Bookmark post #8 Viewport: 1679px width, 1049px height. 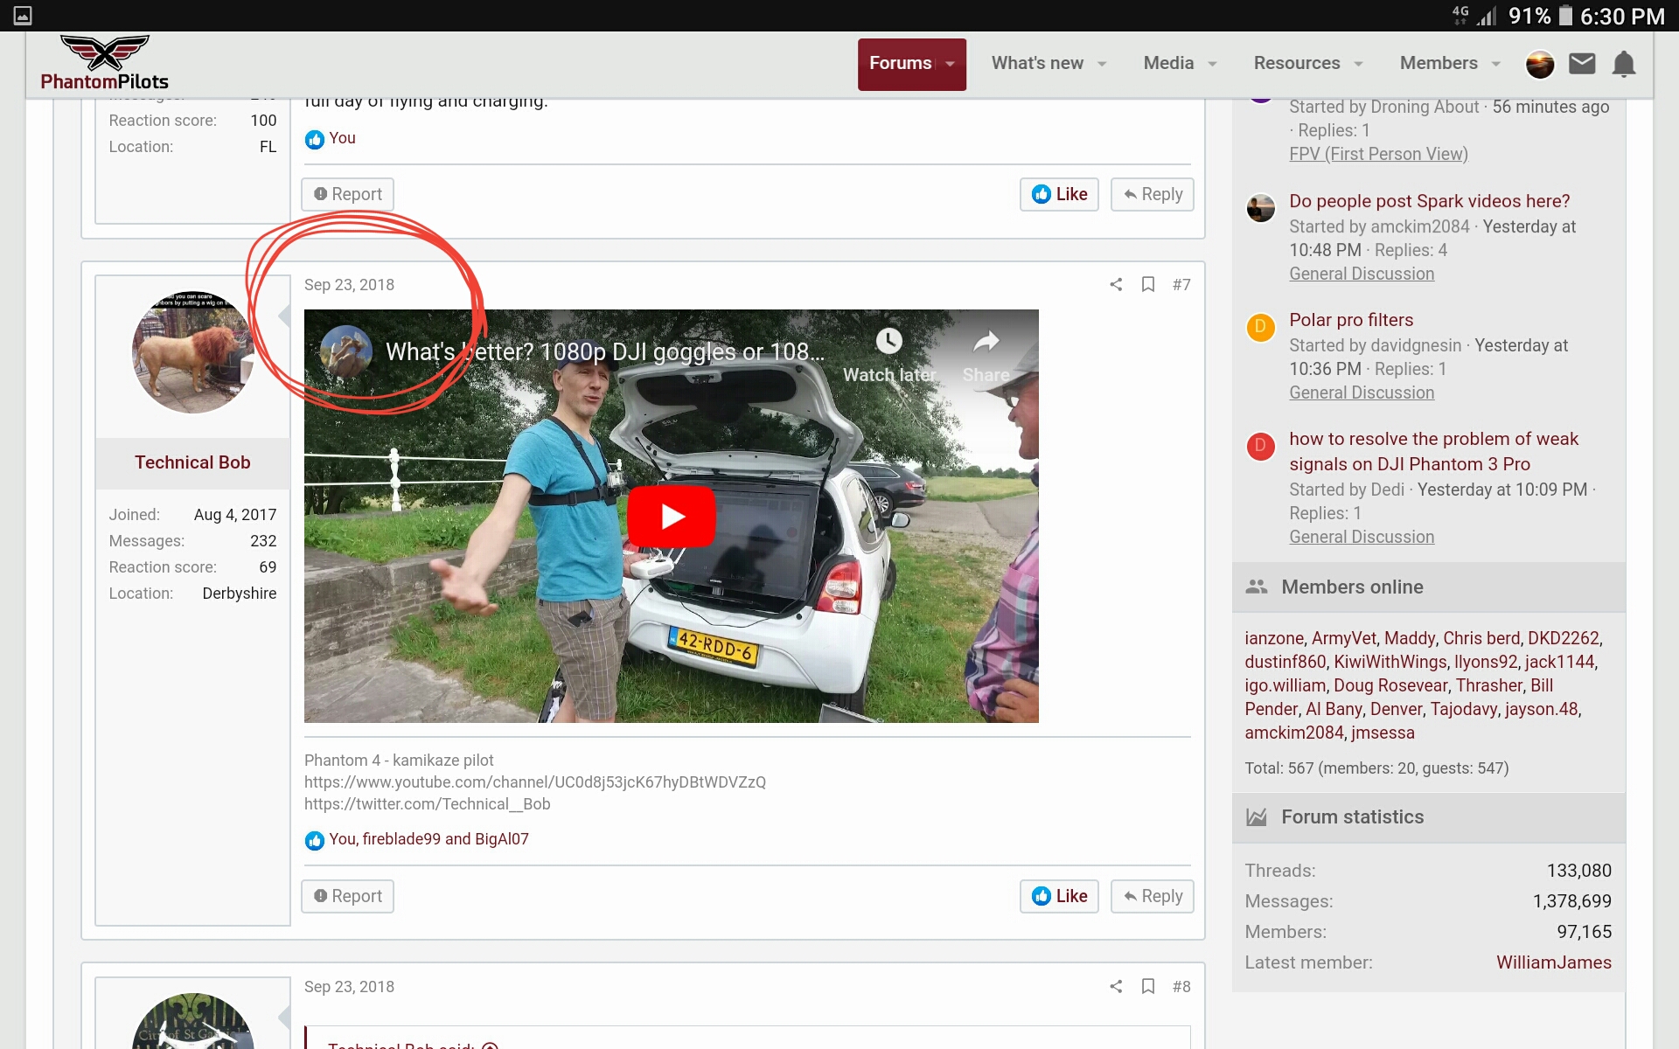1148,987
